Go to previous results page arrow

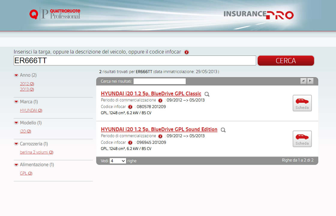pyautogui.click(x=303, y=81)
